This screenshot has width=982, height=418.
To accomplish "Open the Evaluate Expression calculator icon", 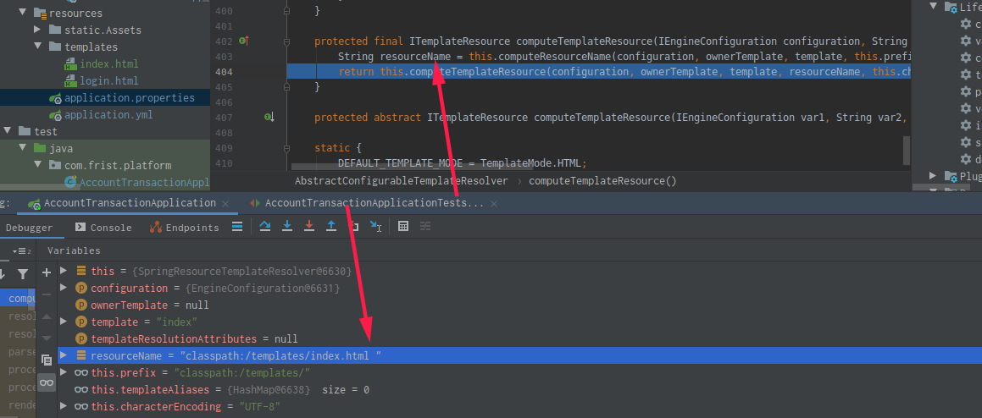I will tap(403, 227).
